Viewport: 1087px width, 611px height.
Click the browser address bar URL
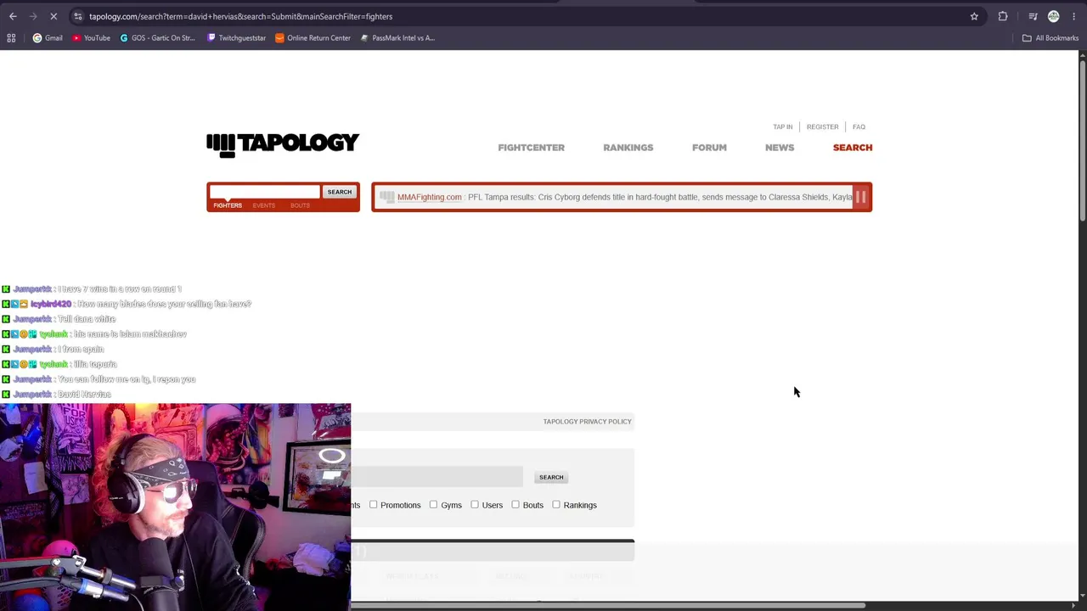point(241,16)
